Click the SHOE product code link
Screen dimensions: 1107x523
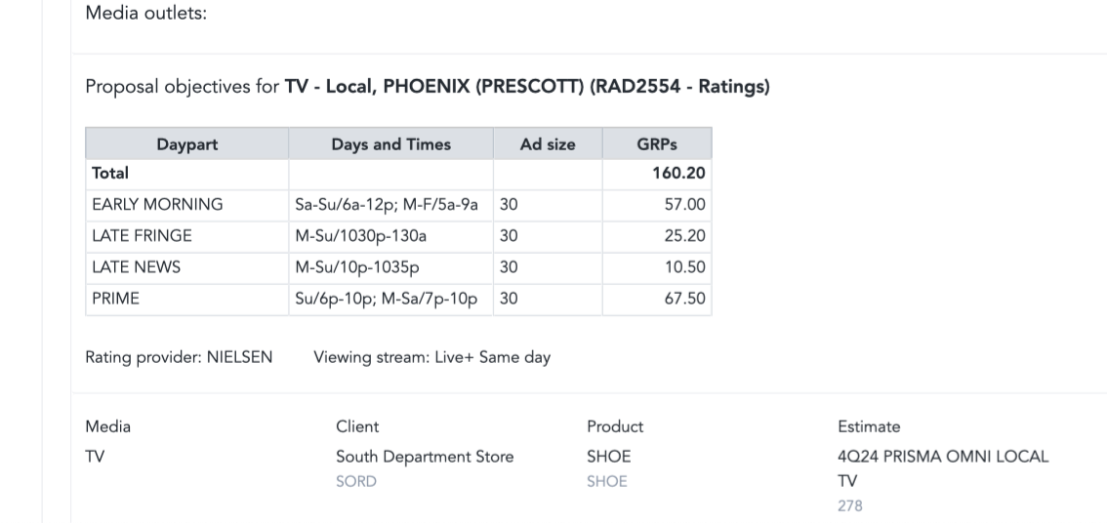[x=607, y=481]
